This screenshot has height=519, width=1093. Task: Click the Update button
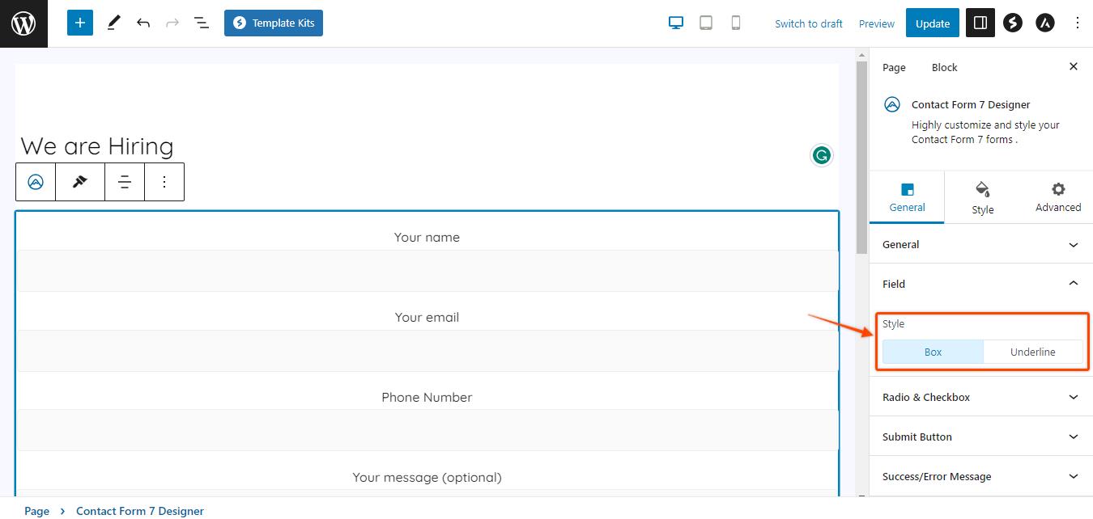932,23
